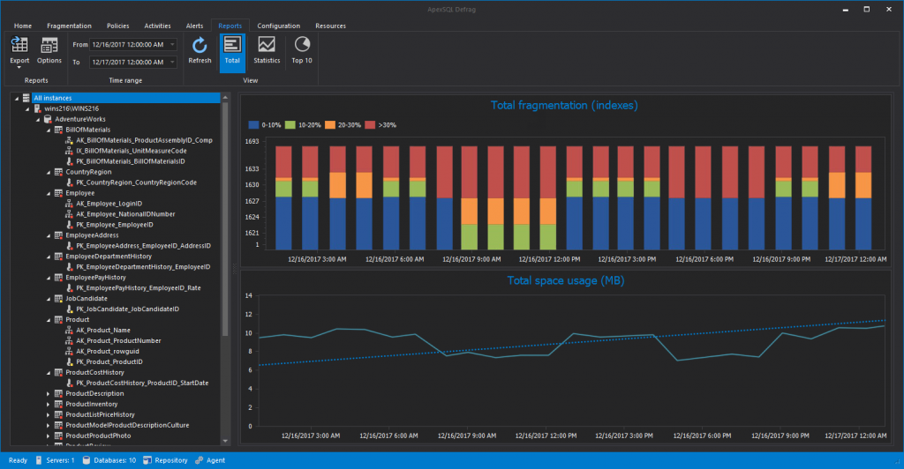
Task: Click the 20-30% orange legend swatch
Action: pos(330,125)
